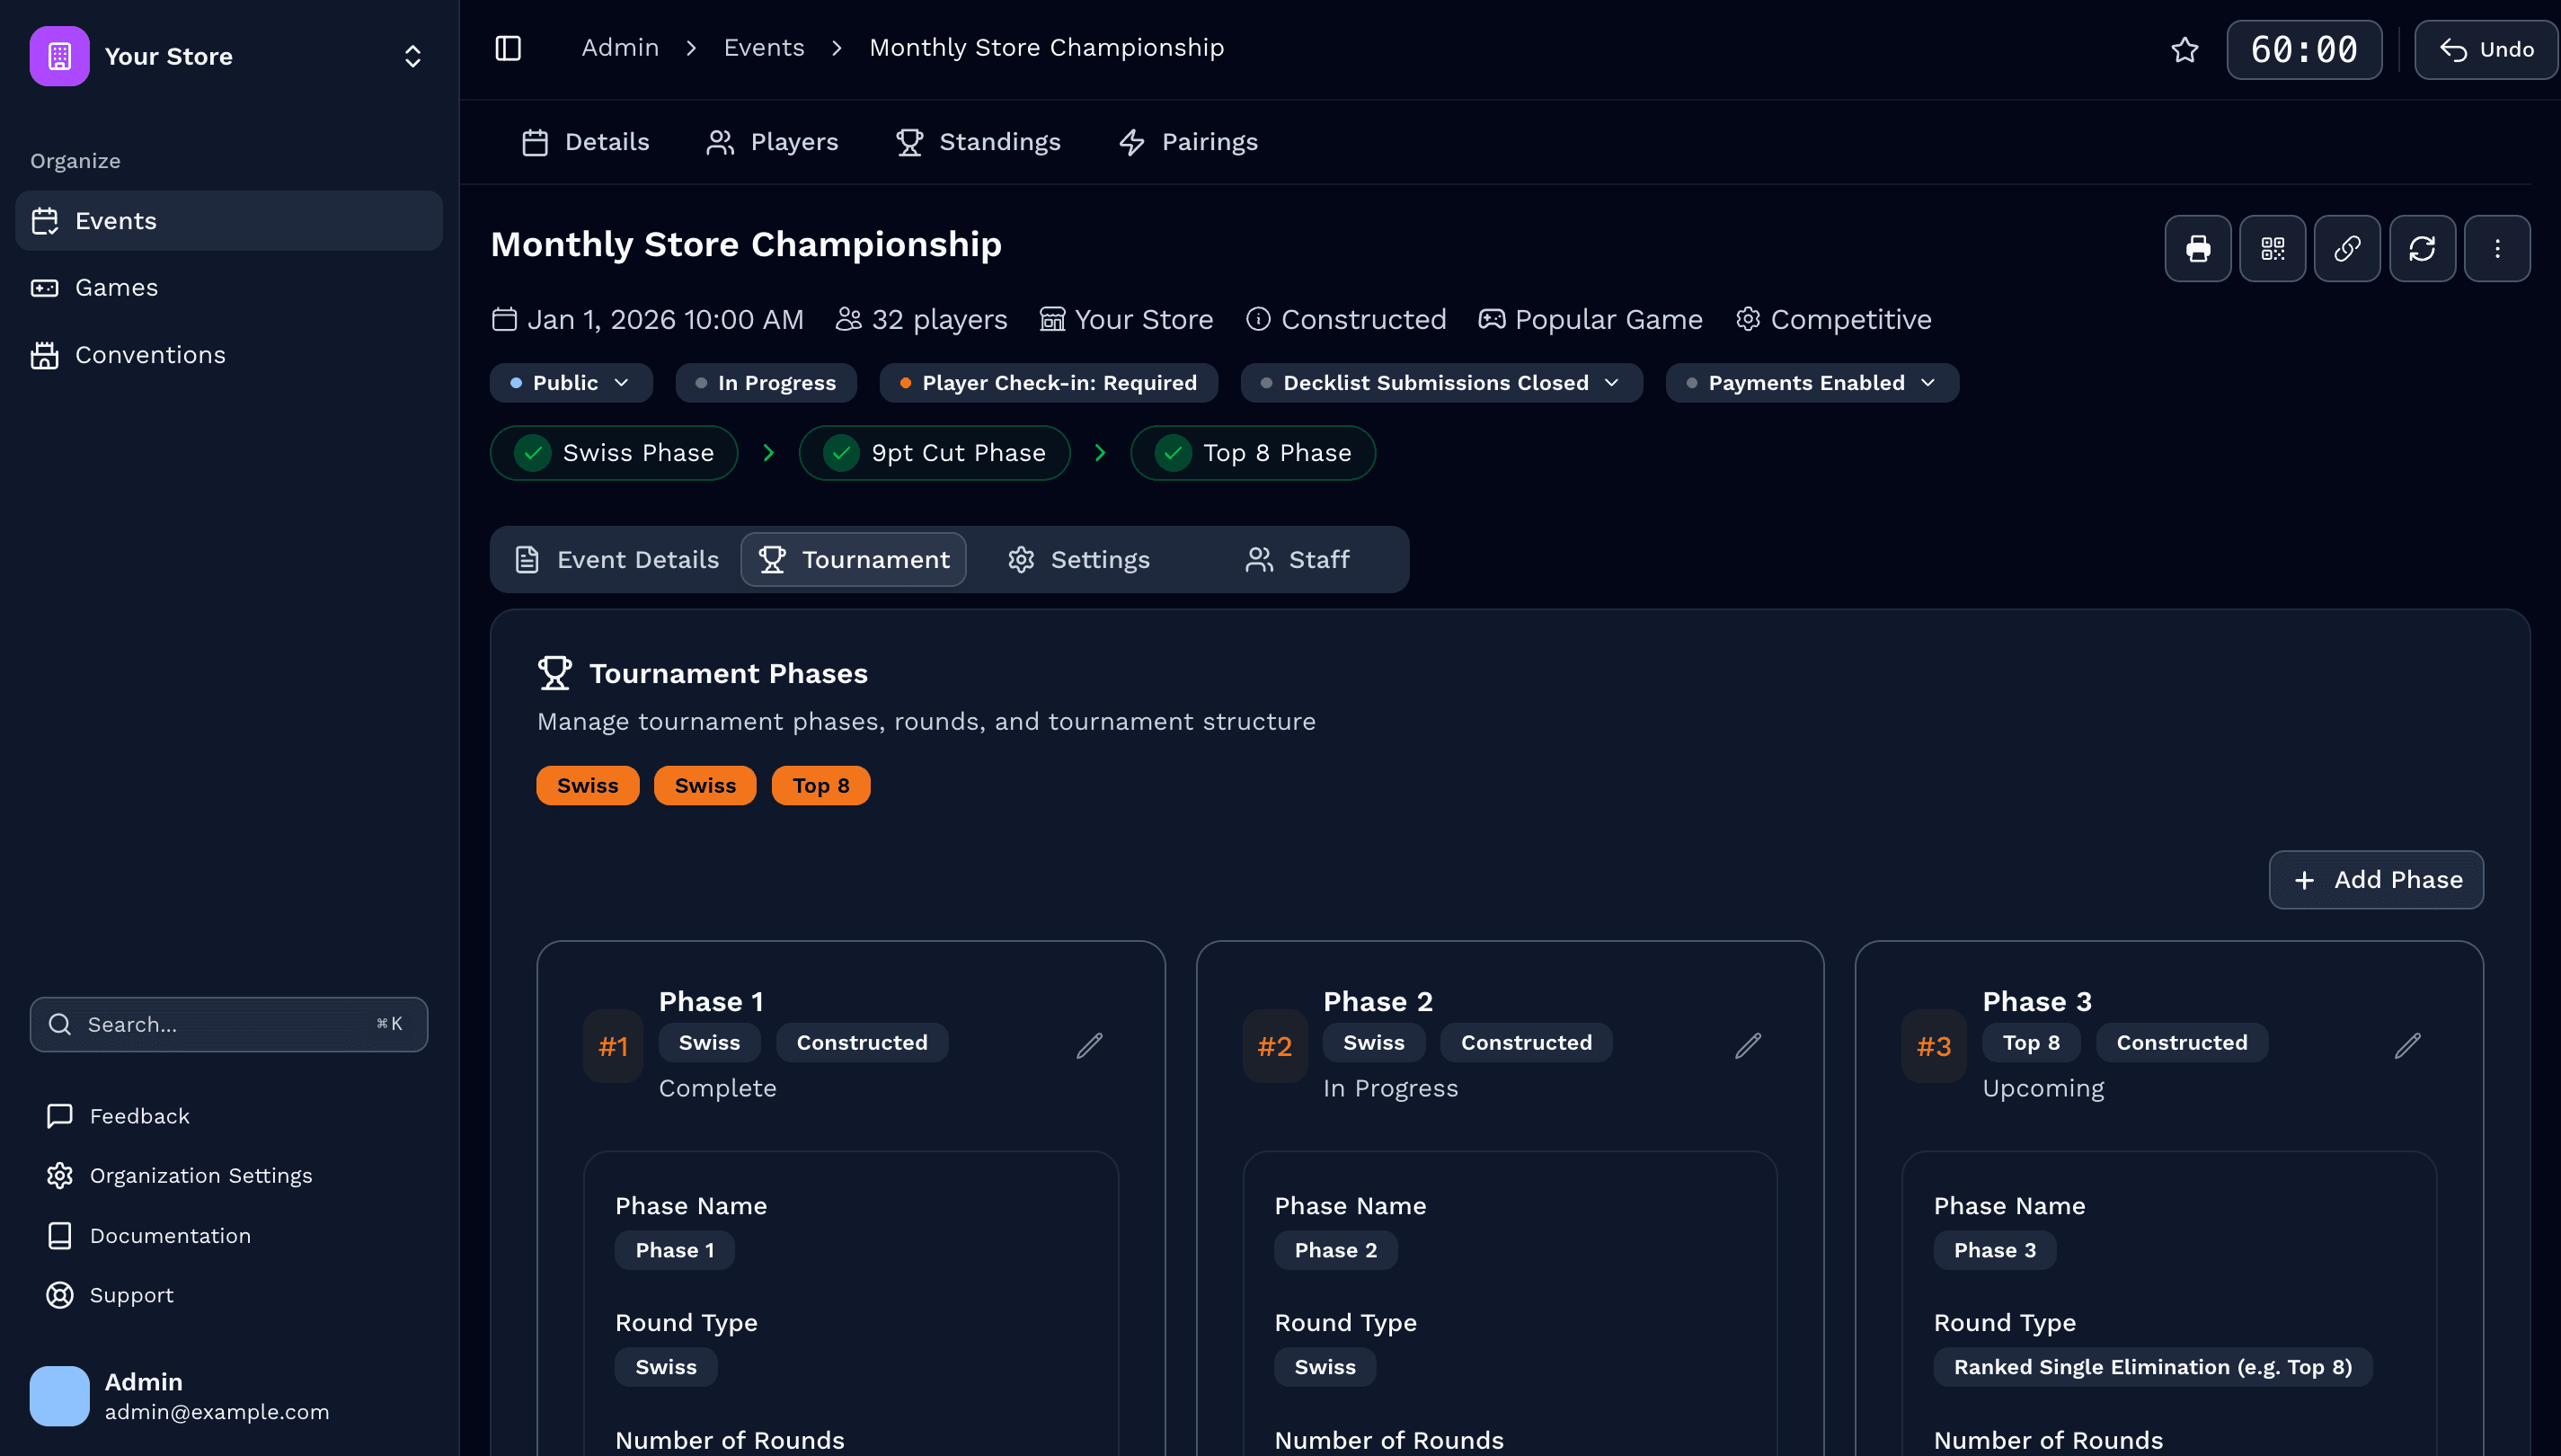Click the edit pencil on Phase 3
Screen dimensions: 2561x1456
[2408, 1045]
